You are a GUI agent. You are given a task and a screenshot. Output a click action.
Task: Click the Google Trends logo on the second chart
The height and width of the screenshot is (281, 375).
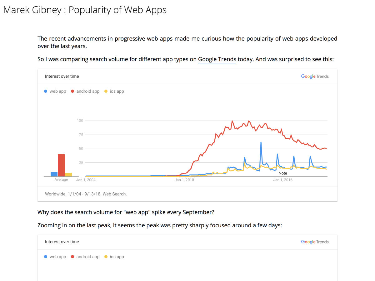[x=315, y=242]
